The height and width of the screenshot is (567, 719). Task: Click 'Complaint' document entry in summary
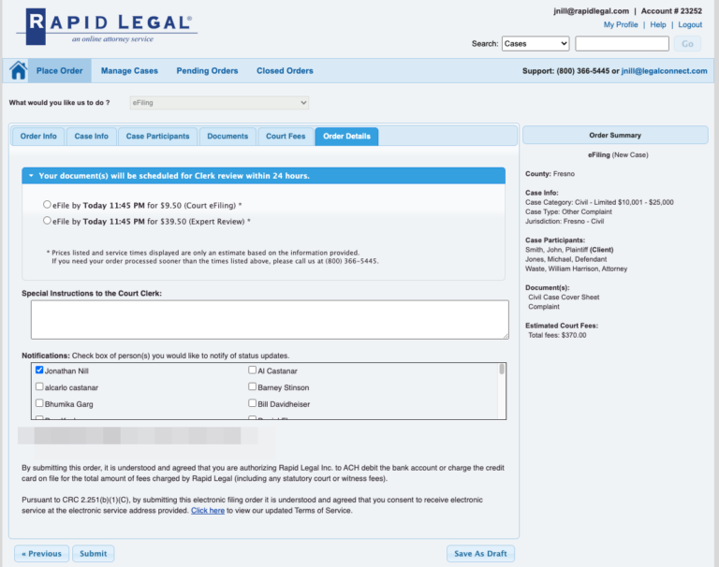[x=544, y=307]
